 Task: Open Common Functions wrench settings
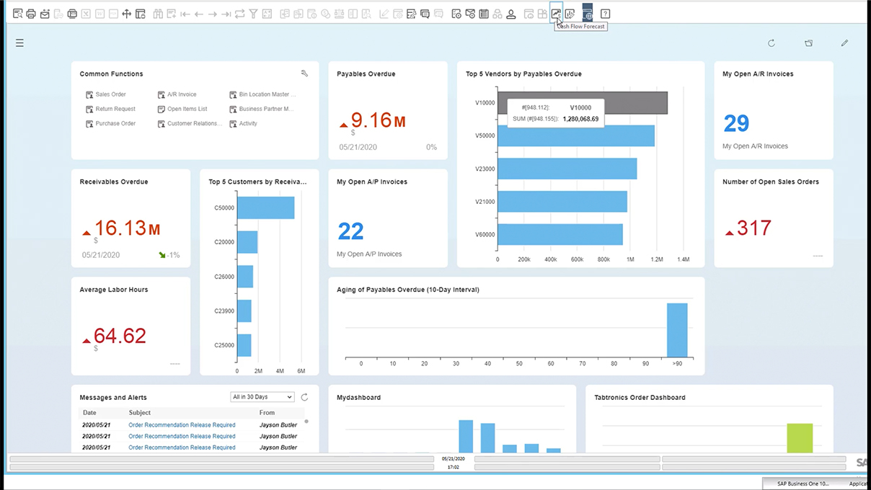(x=304, y=73)
